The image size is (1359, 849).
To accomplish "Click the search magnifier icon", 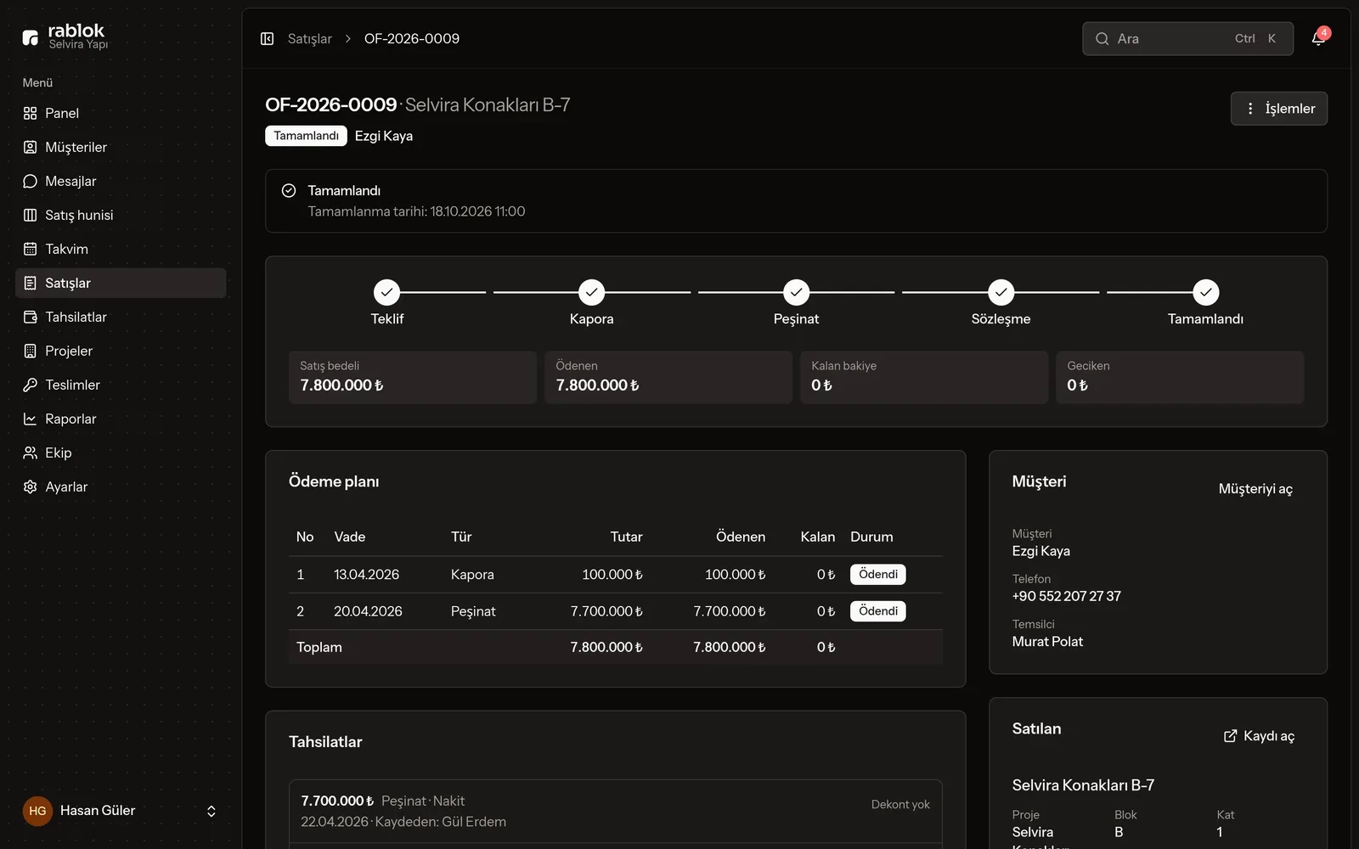I will (1102, 38).
